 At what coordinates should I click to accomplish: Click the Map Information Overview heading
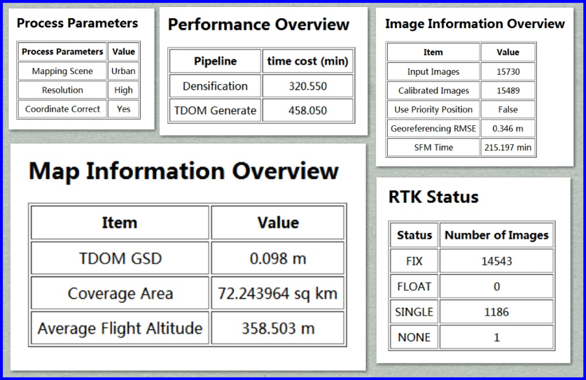point(183,171)
